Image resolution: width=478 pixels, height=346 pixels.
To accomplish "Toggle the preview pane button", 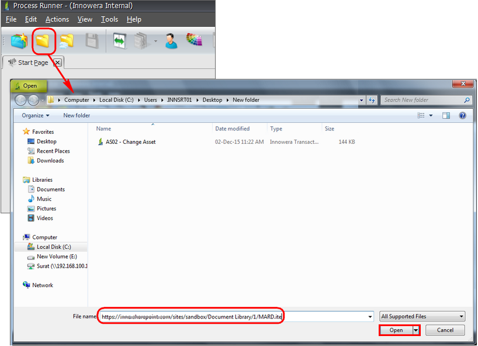I will [x=446, y=116].
